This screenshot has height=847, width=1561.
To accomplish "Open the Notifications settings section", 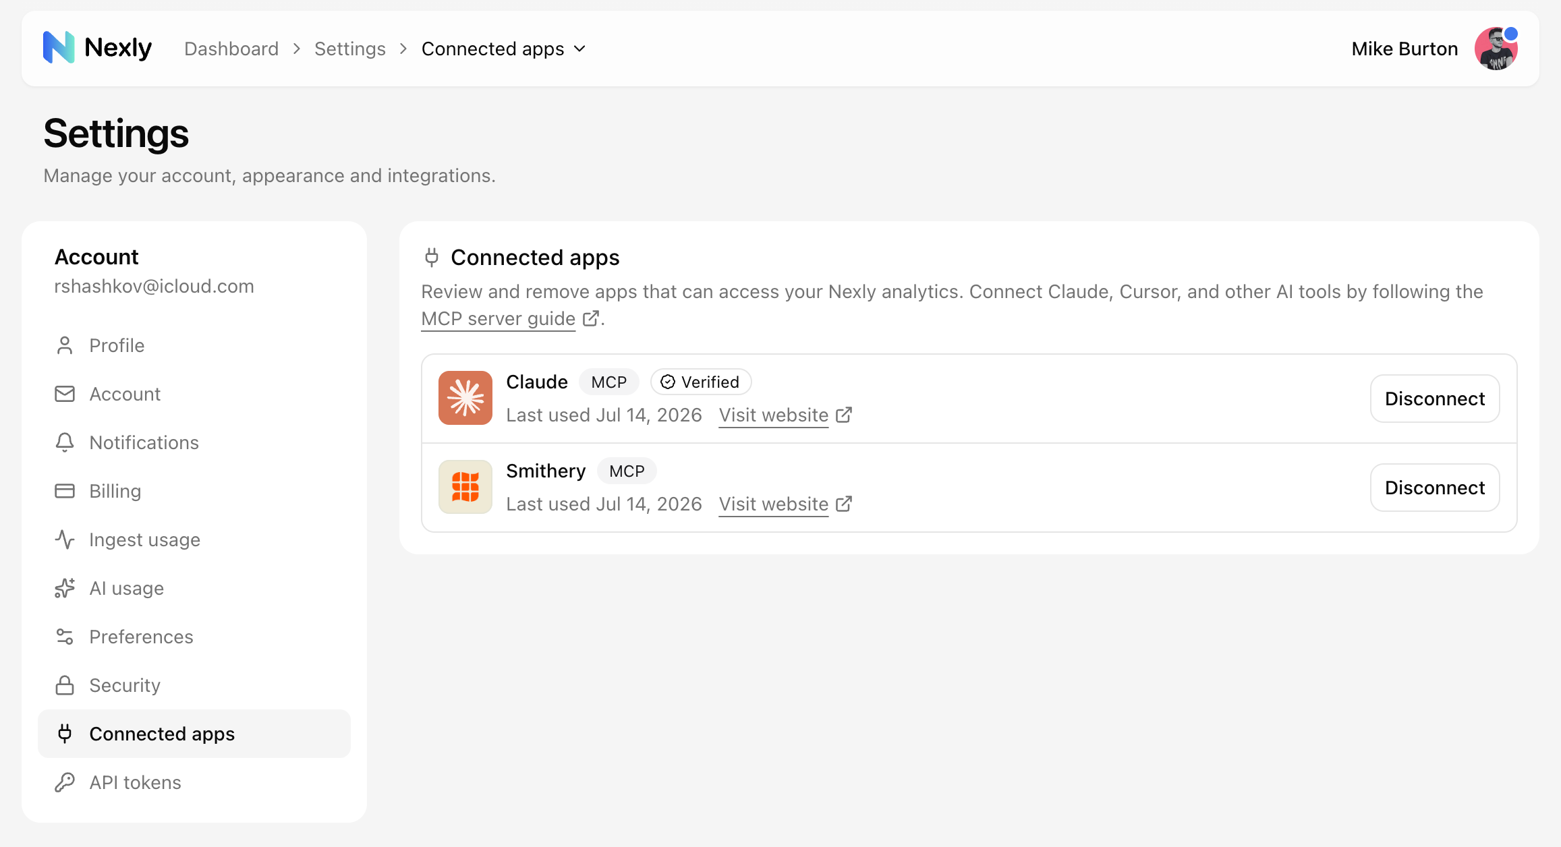I will coord(194,442).
